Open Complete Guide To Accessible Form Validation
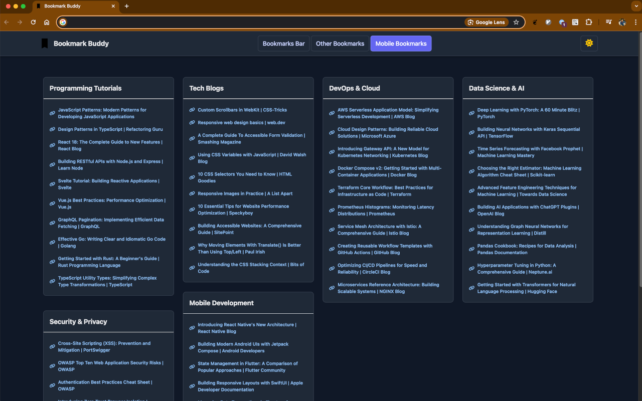 pyautogui.click(x=251, y=138)
